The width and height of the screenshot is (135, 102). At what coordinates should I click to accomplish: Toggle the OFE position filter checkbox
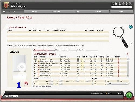click(x=118, y=81)
